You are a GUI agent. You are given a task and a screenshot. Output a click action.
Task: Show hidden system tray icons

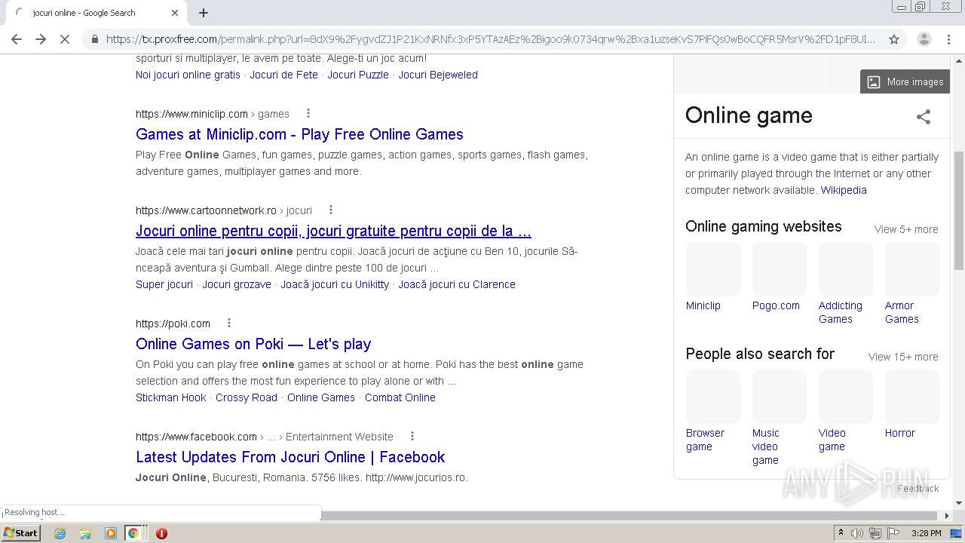pyautogui.click(x=841, y=533)
